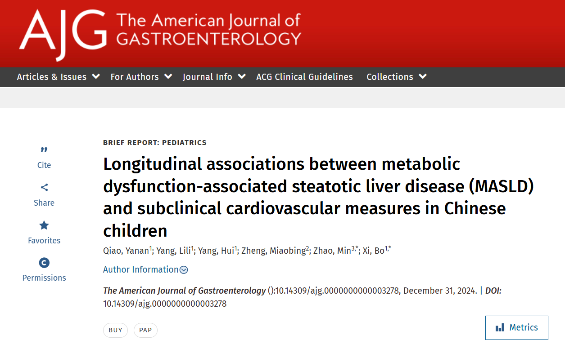
Task: Expand the Collections dropdown arrow
Action: [x=422, y=76]
